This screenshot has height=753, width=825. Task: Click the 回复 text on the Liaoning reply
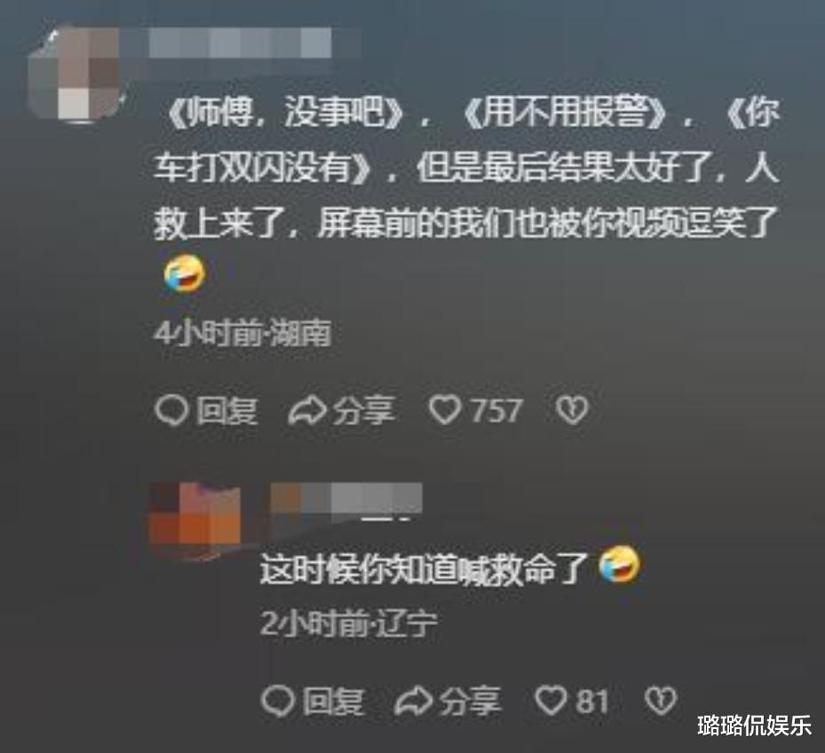pos(333,702)
